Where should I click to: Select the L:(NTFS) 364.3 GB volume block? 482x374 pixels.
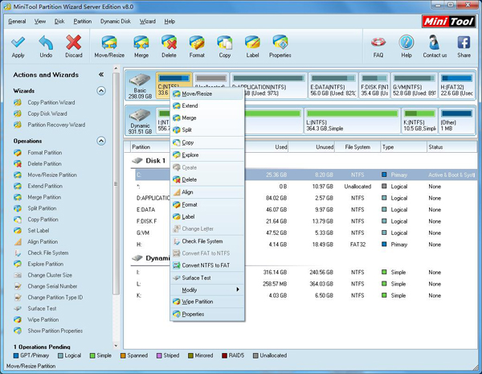click(353, 121)
